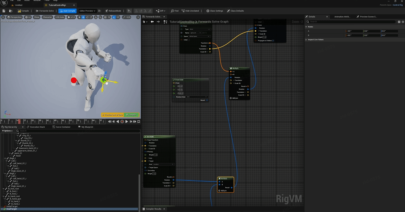Open the viewport Show menu
The height and width of the screenshot is (212, 405).
(37, 17)
